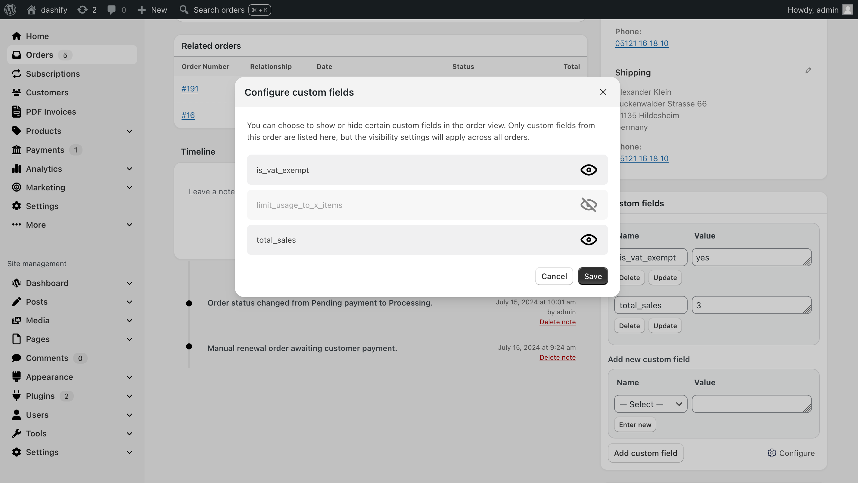Open pending updates icon in admin bar

click(82, 10)
